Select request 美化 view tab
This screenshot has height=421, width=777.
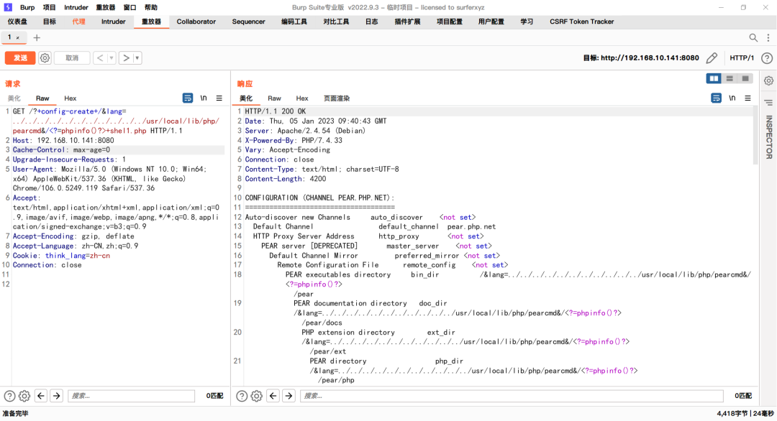[x=14, y=98]
